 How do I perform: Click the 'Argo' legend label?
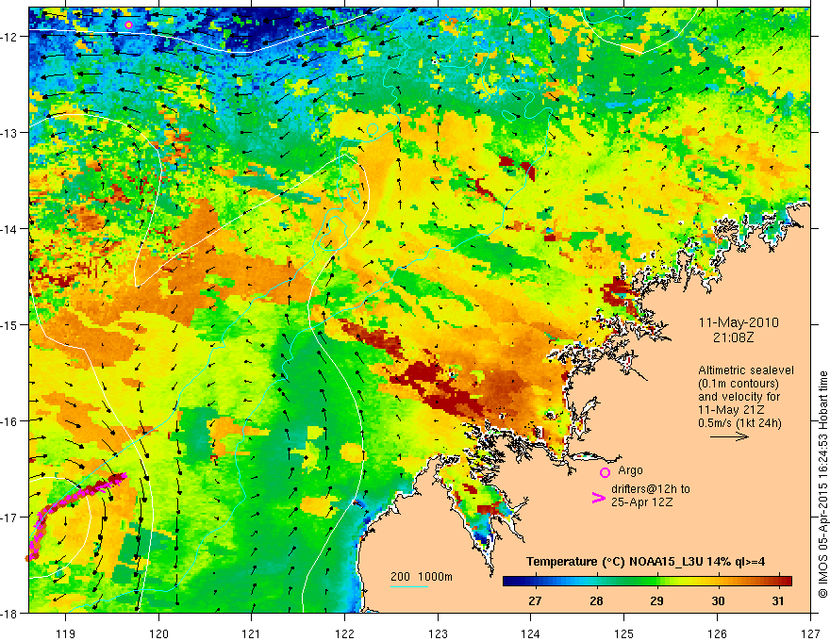coord(630,470)
